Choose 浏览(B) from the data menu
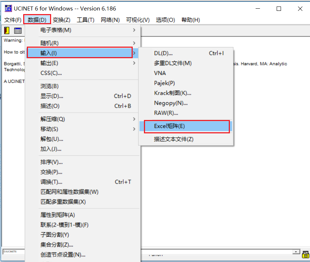The image size is (310, 262). 82,86
